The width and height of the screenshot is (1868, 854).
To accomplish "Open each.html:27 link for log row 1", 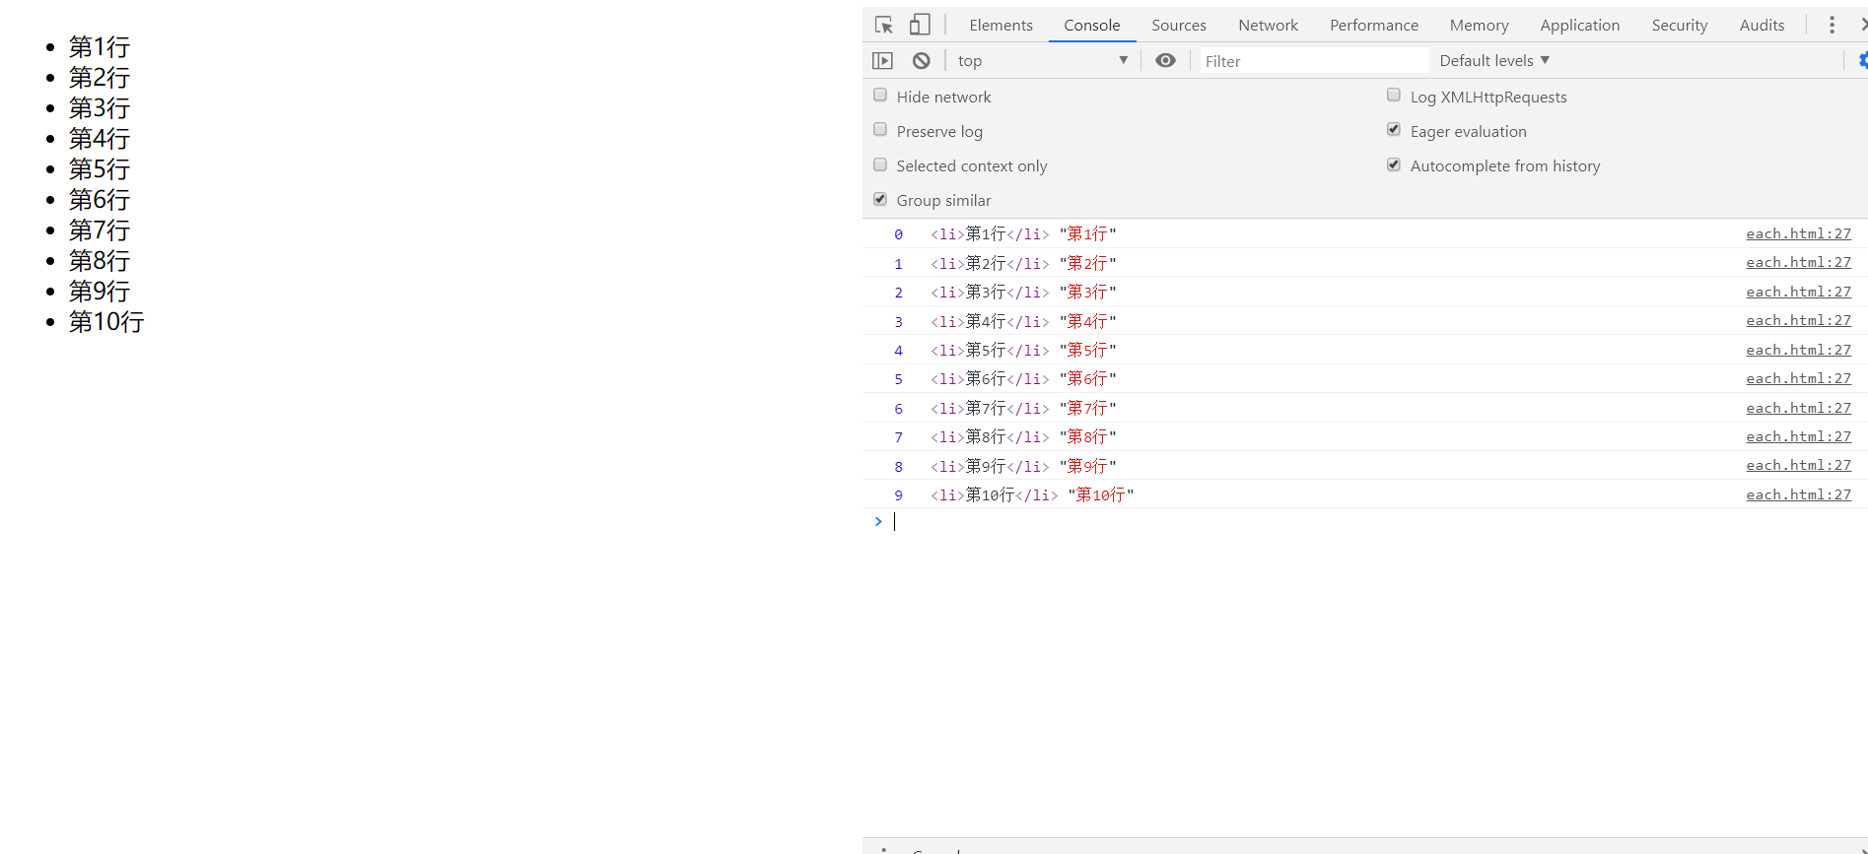I will (x=1798, y=262).
